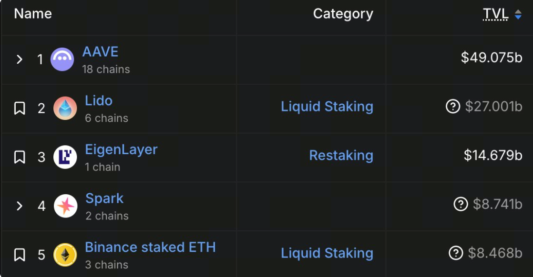Click the question mark next to $27.001b
The height and width of the screenshot is (277, 533).
(x=453, y=107)
